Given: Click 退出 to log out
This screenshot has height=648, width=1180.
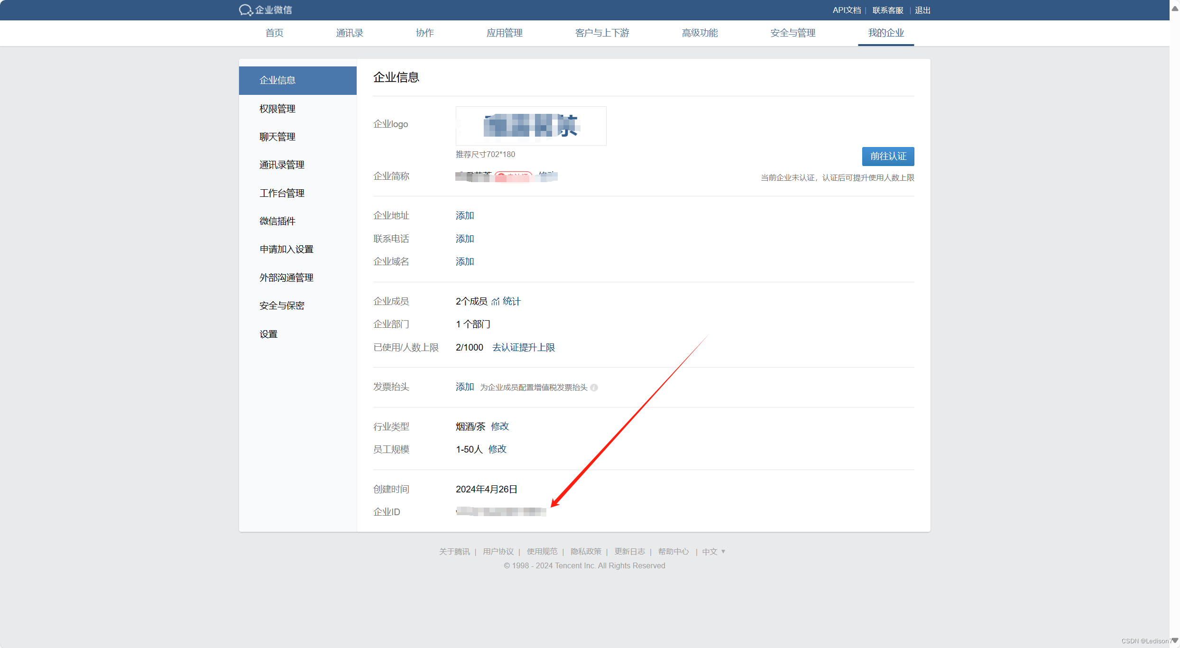Looking at the screenshot, I should tap(922, 10).
